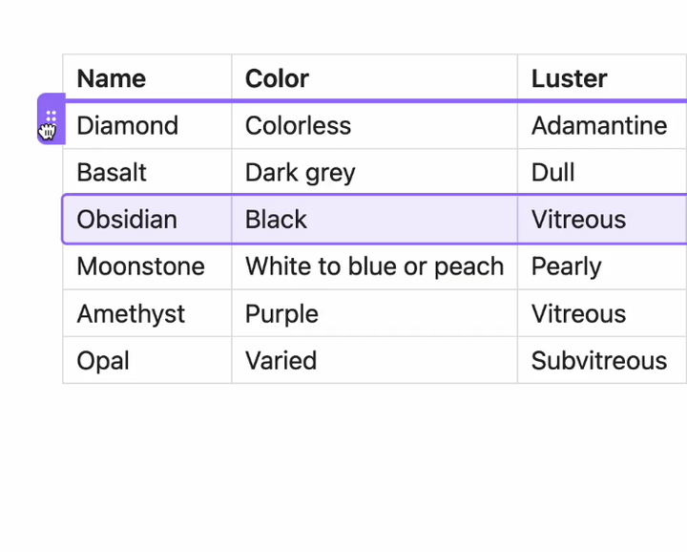Select the Black color cell
This screenshot has height=552, width=687.
[x=276, y=219]
